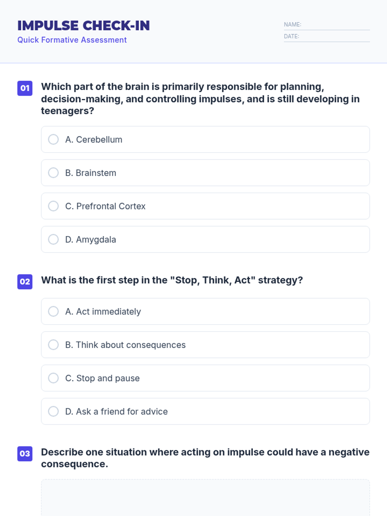Click the 03 question number badge
387x516 pixels.
click(25, 454)
